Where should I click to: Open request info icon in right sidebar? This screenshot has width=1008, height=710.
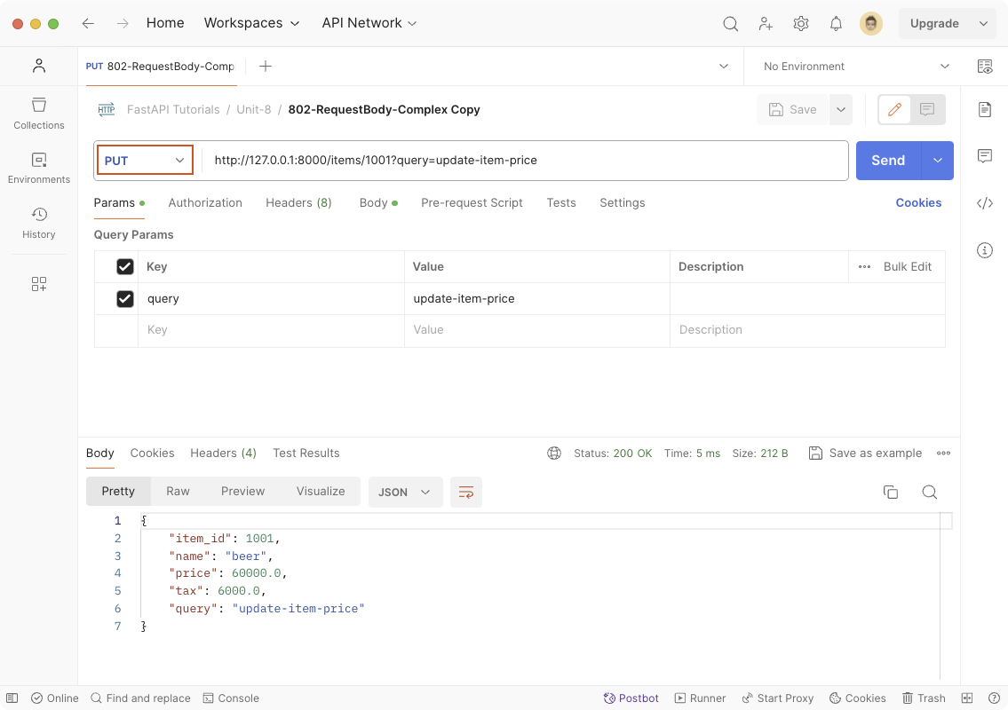click(x=984, y=250)
